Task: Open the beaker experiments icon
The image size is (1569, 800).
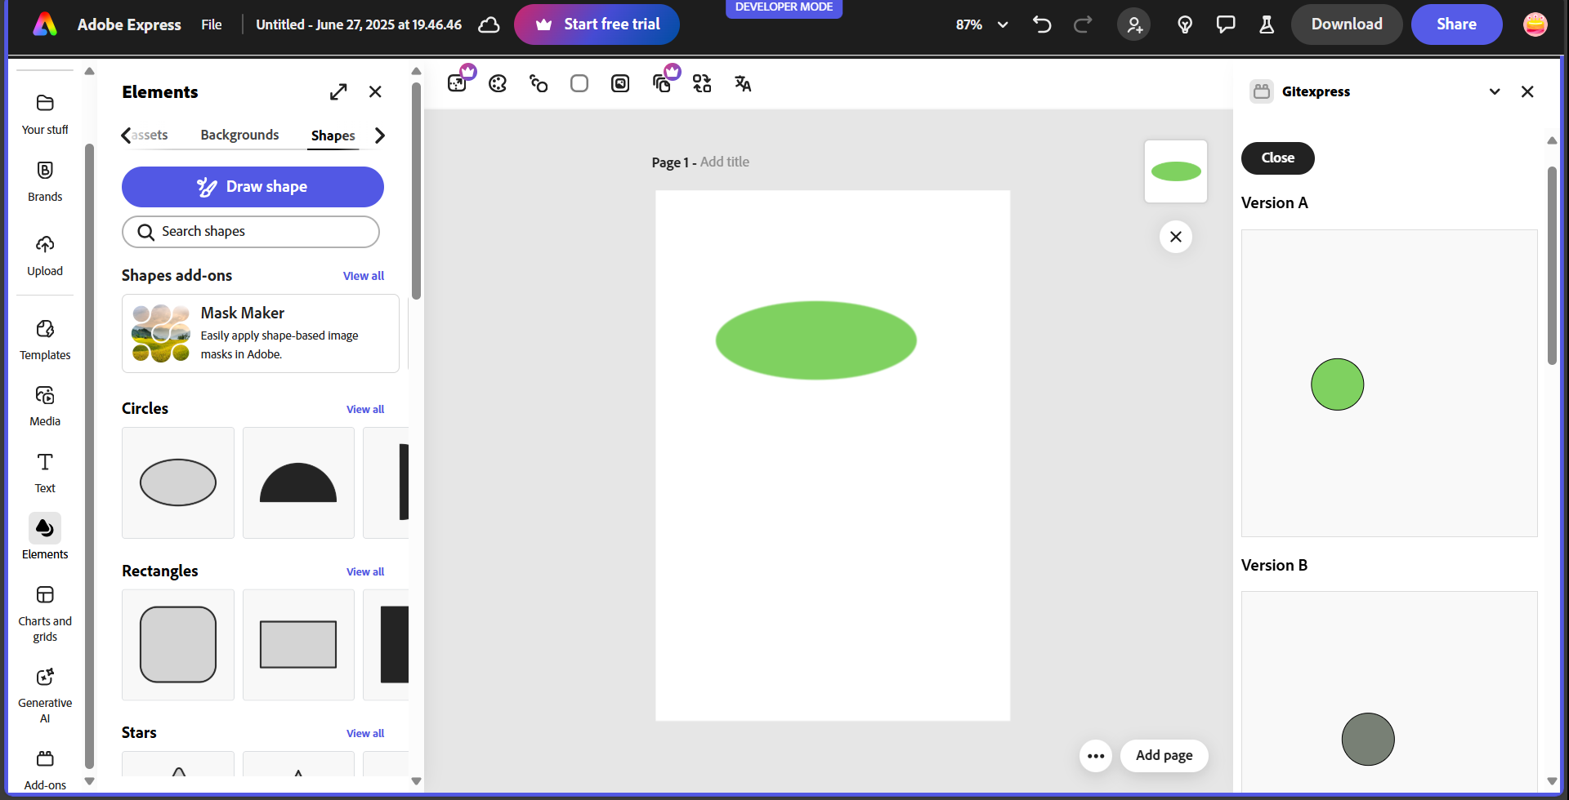Action: 1267,24
